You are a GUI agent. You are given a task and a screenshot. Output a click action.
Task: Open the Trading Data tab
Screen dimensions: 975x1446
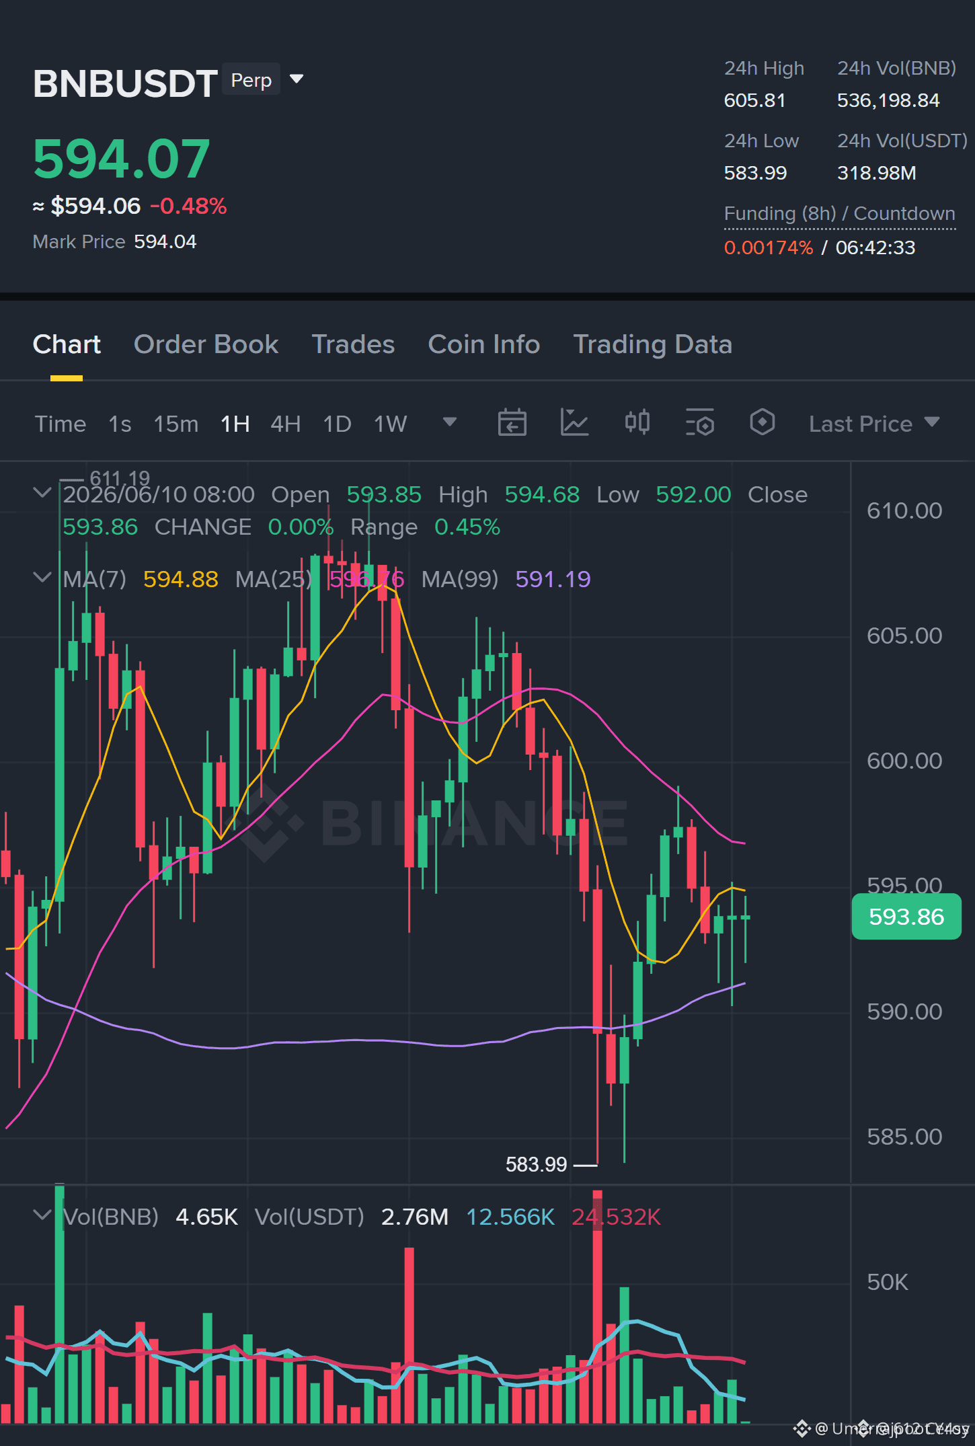coord(652,344)
